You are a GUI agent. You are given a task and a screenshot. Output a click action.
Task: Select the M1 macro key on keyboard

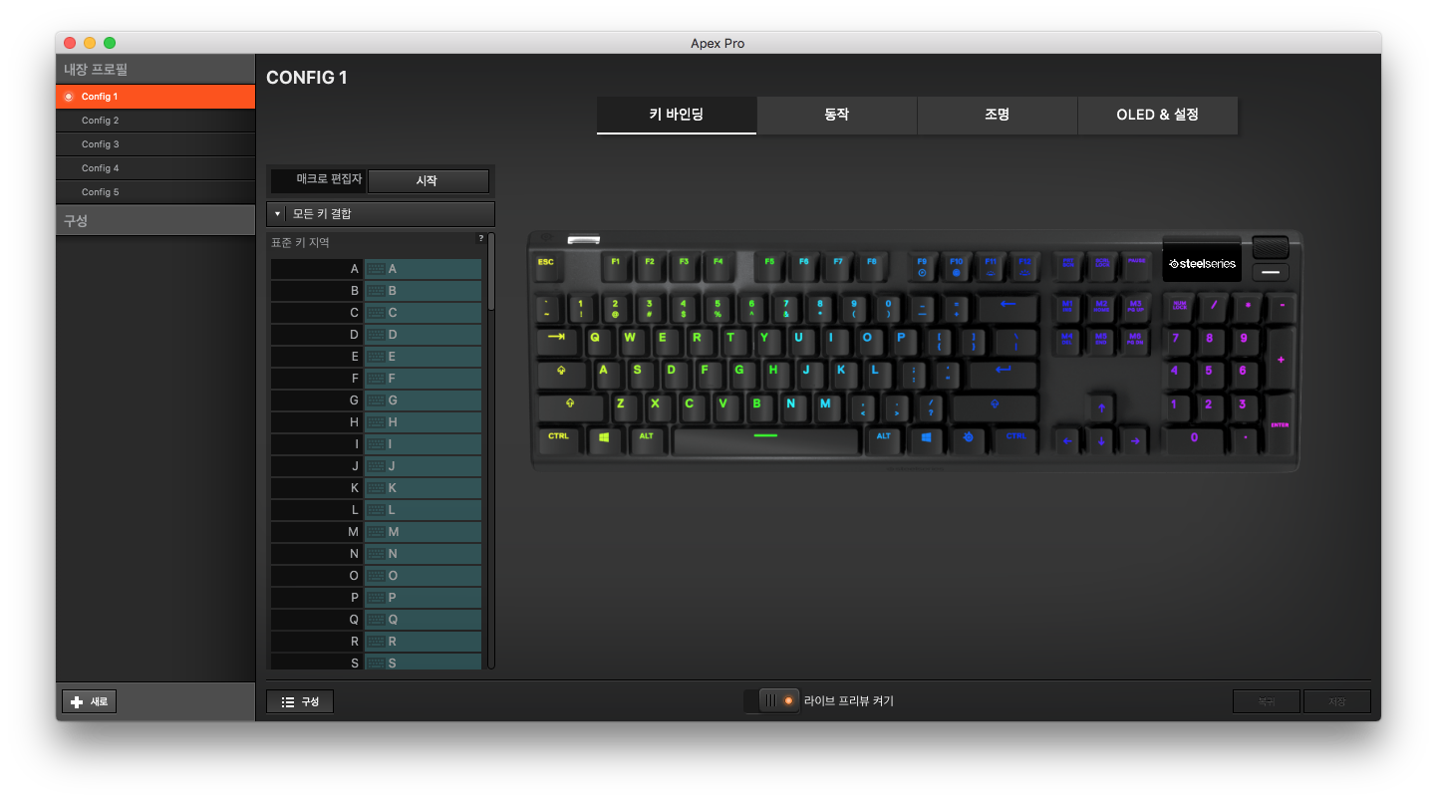[x=1067, y=306]
